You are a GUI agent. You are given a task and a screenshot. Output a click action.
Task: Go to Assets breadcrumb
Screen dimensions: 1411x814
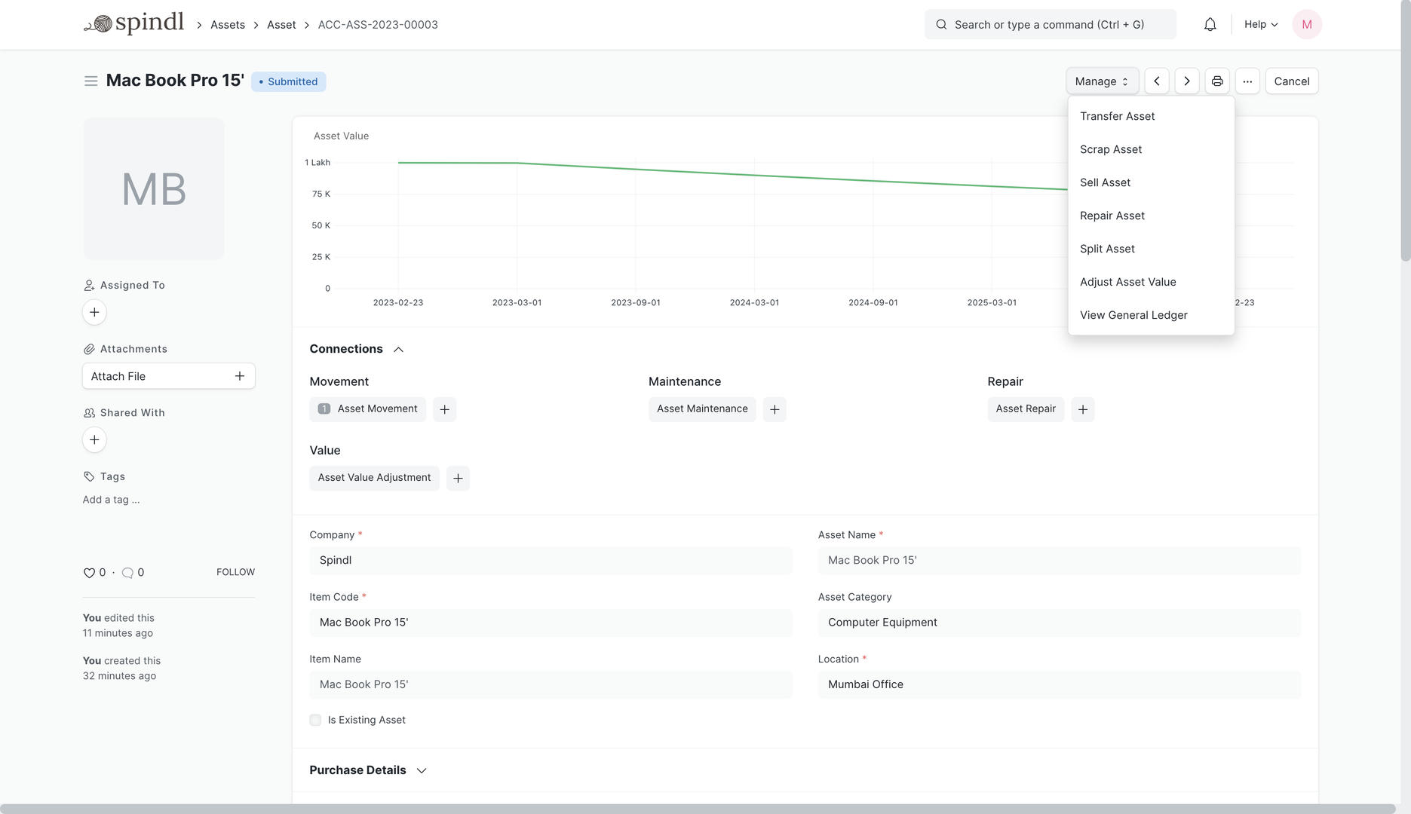[228, 25]
